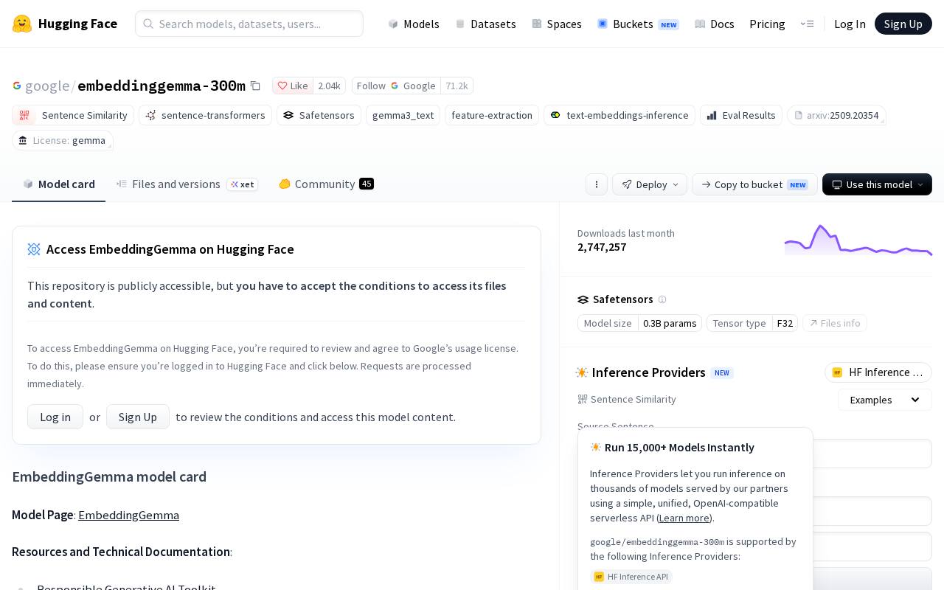Open the Learn more link

[x=684, y=518]
